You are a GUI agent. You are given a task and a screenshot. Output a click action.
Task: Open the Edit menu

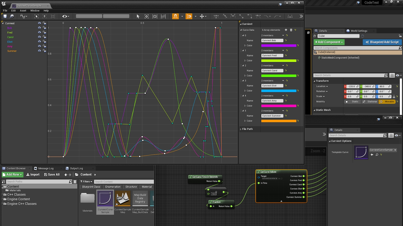click(x=14, y=11)
